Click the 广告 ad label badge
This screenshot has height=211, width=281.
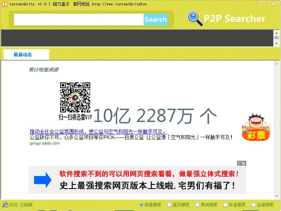coord(242,163)
